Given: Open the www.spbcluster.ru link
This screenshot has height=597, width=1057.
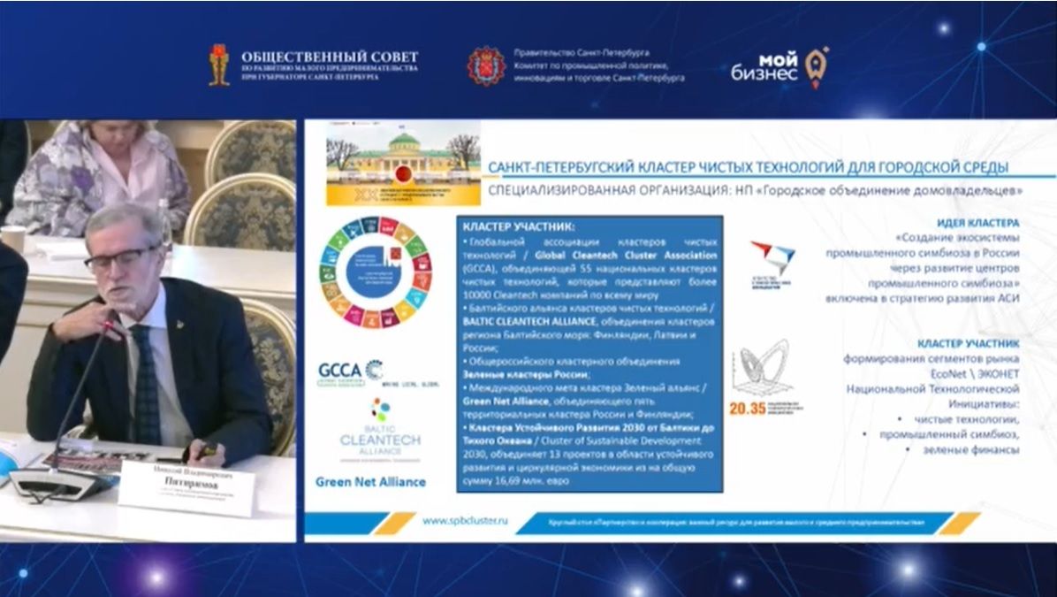Looking at the screenshot, I should (465, 521).
